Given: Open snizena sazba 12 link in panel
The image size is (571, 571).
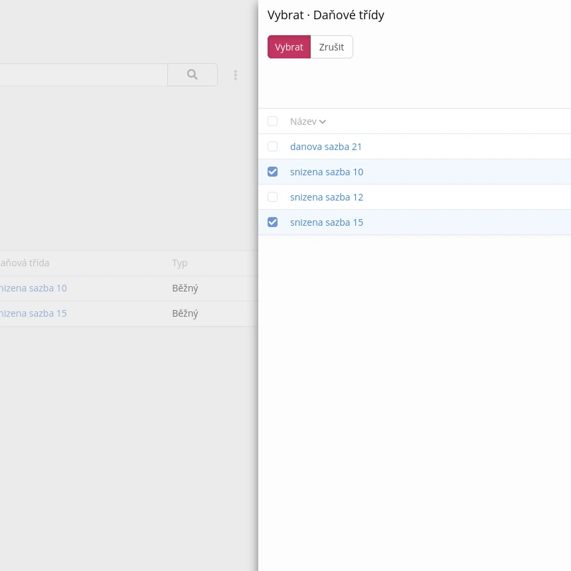Looking at the screenshot, I should click(327, 197).
